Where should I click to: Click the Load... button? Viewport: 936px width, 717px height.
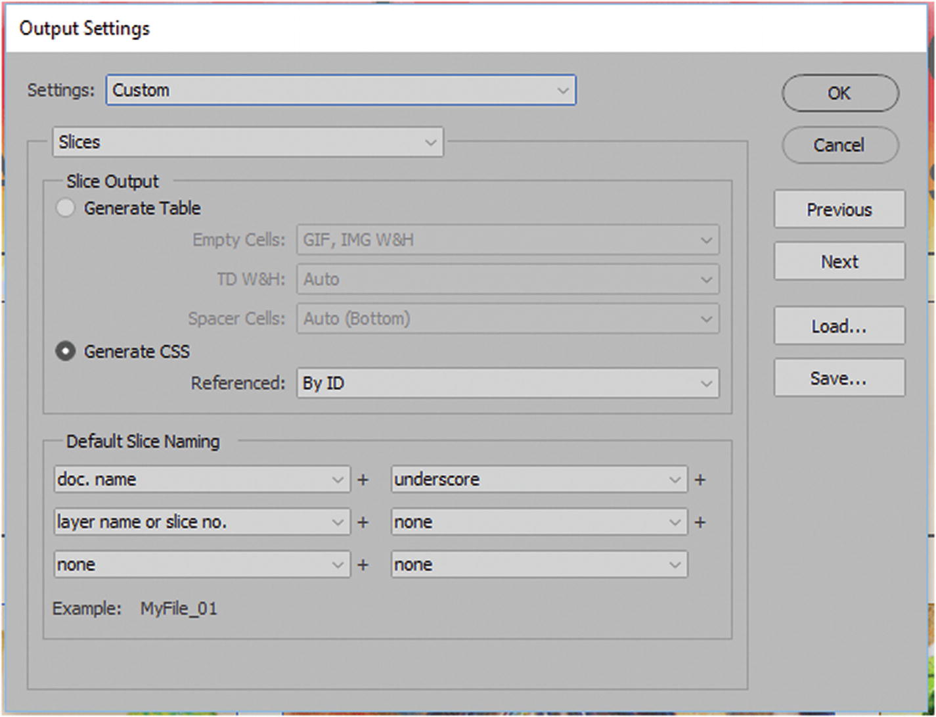pos(839,326)
